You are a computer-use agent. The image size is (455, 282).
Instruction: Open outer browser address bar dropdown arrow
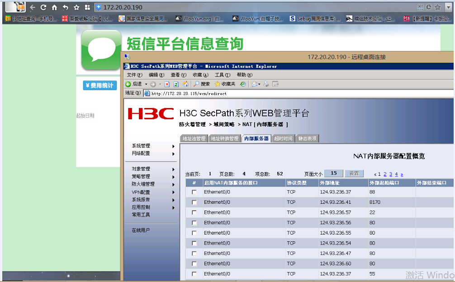[449, 7]
